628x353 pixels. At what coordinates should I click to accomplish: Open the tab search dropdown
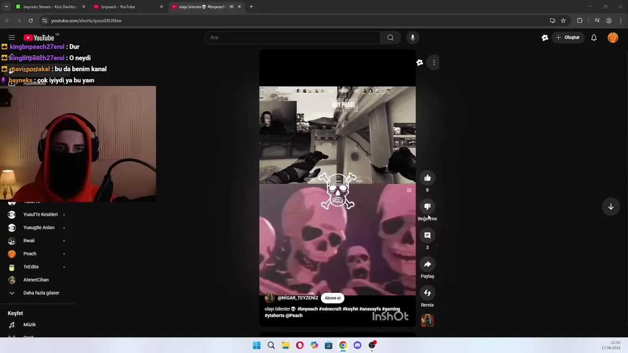(6, 7)
